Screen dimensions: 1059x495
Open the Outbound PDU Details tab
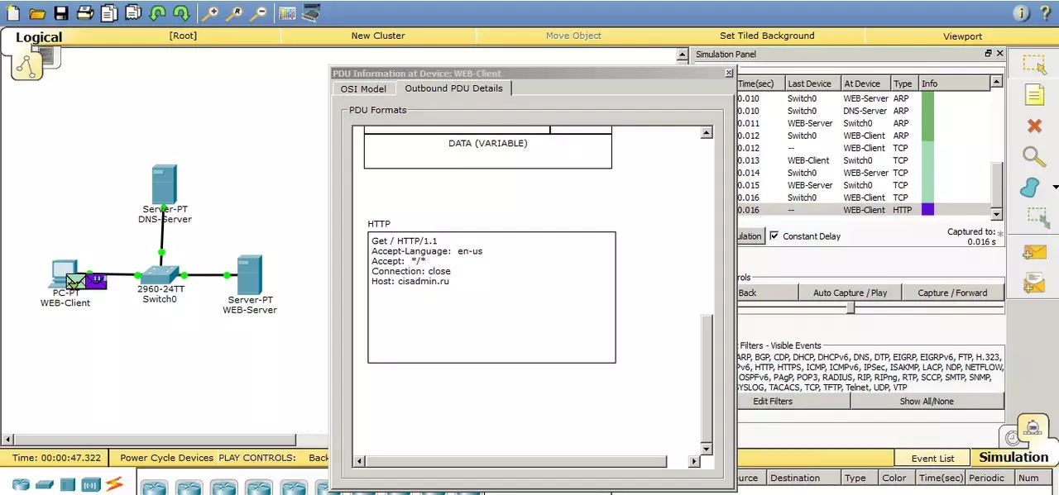pos(453,88)
